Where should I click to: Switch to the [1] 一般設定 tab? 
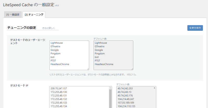[13, 15]
